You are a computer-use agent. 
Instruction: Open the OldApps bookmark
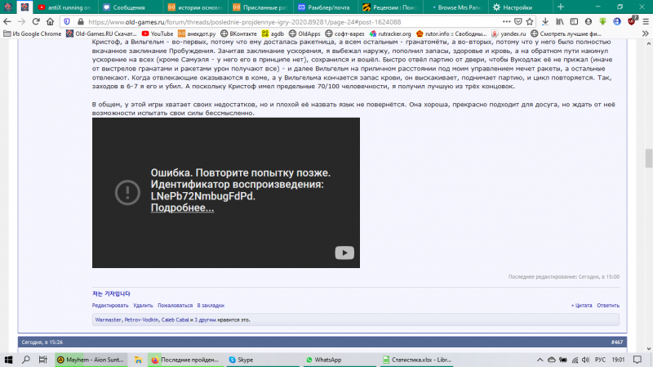click(x=304, y=34)
